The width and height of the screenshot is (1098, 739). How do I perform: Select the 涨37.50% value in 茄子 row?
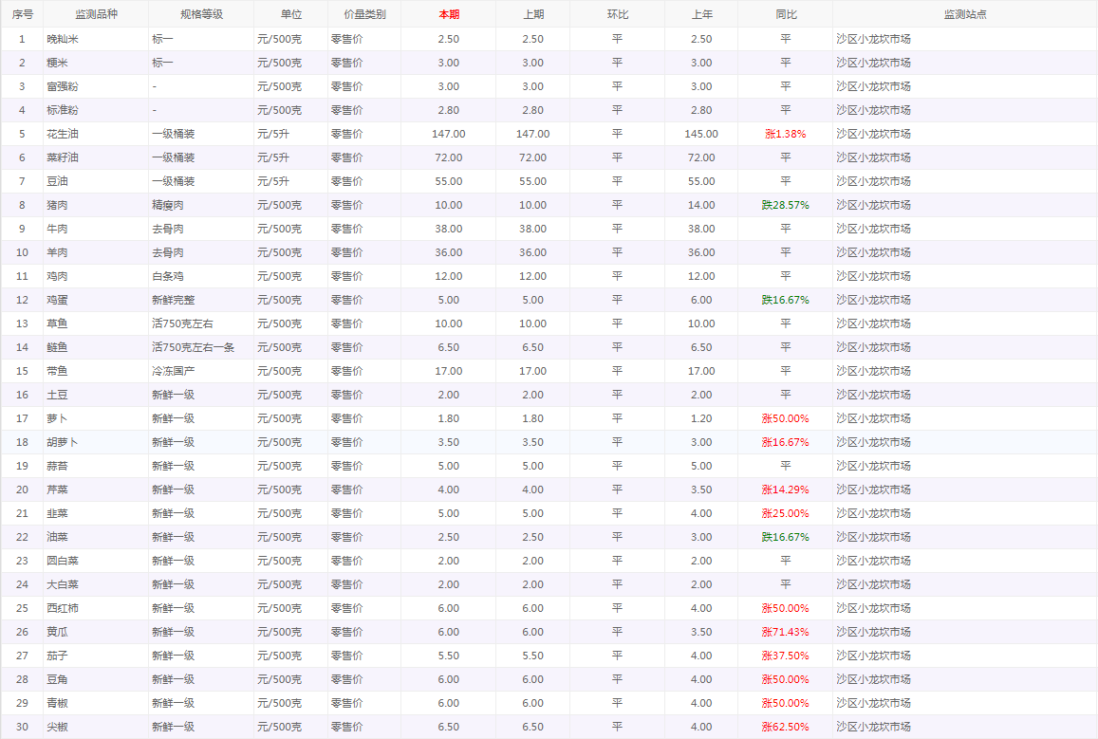[785, 656]
